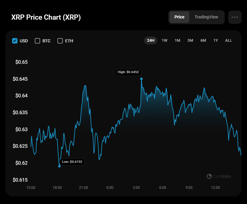
Task: Click the high price point marker dot
Action: click(141, 79)
